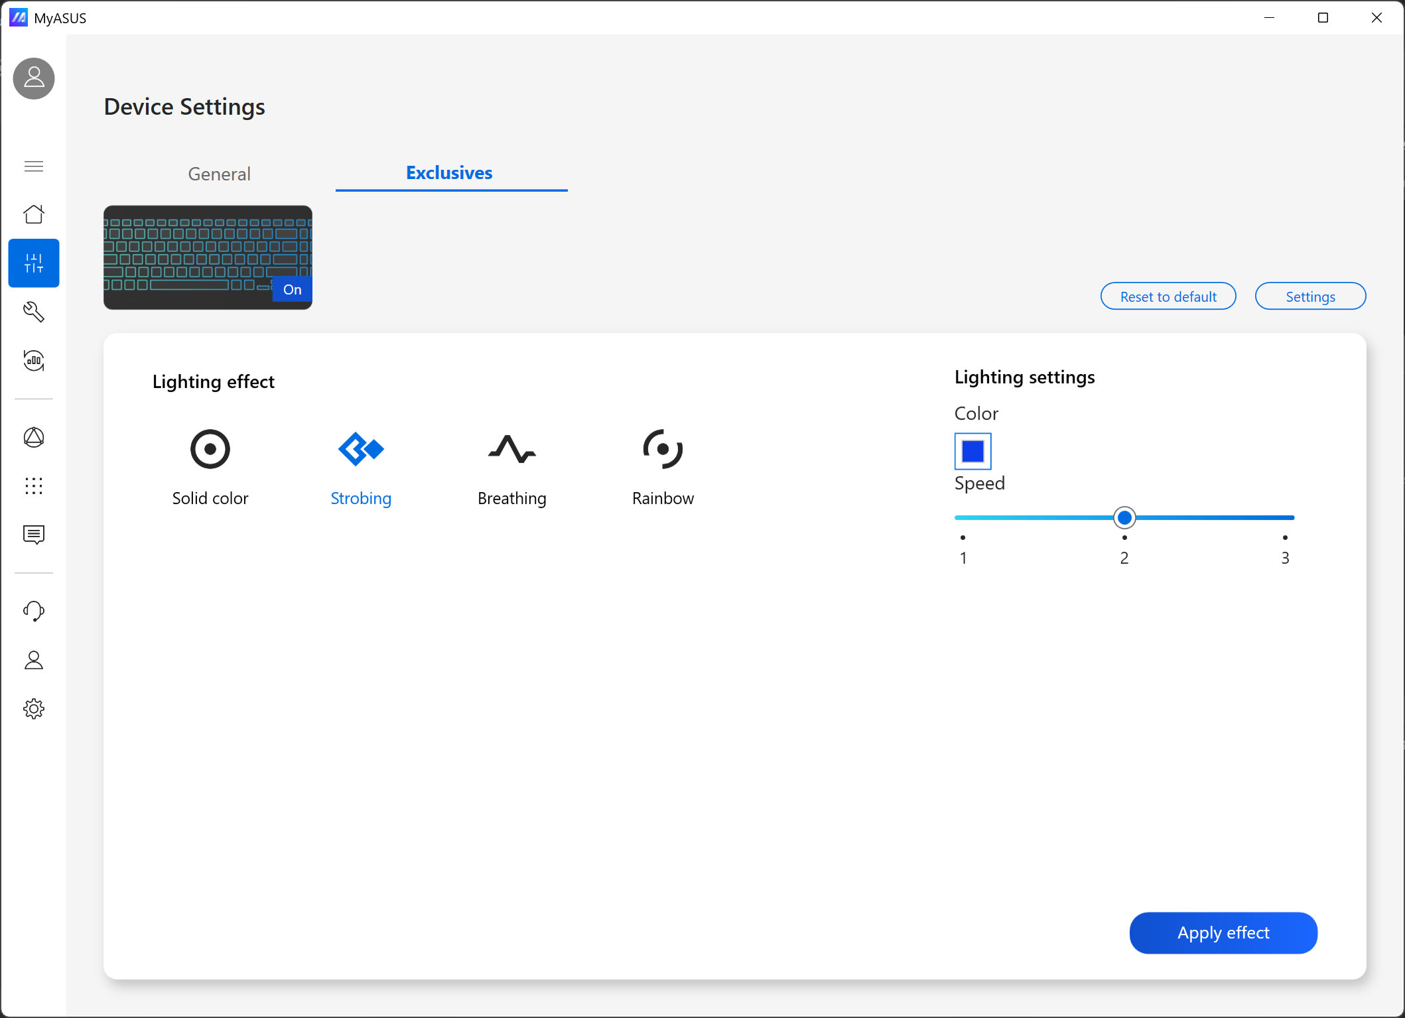The height and width of the screenshot is (1018, 1405).
Task: Select the blue color swatch
Action: click(973, 450)
